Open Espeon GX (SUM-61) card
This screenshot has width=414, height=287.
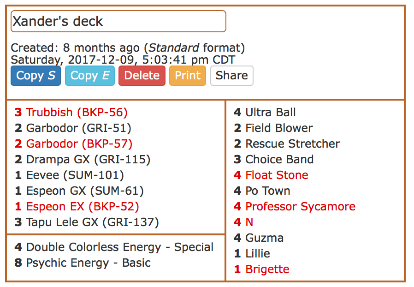(x=79, y=191)
